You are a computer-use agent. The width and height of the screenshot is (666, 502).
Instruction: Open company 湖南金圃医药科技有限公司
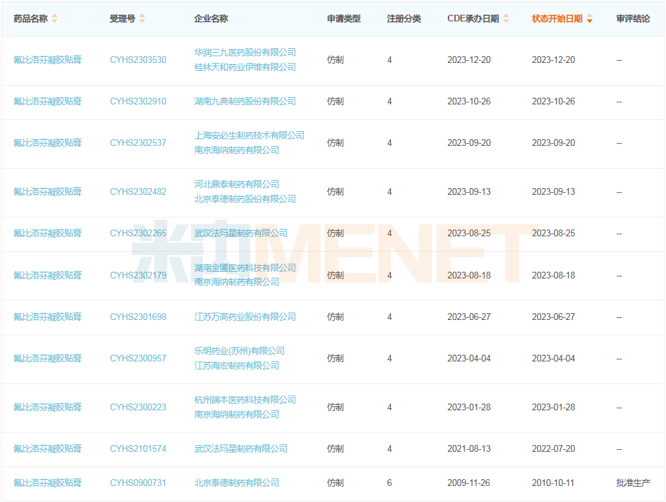pyautogui.click(x=245, y=268)
